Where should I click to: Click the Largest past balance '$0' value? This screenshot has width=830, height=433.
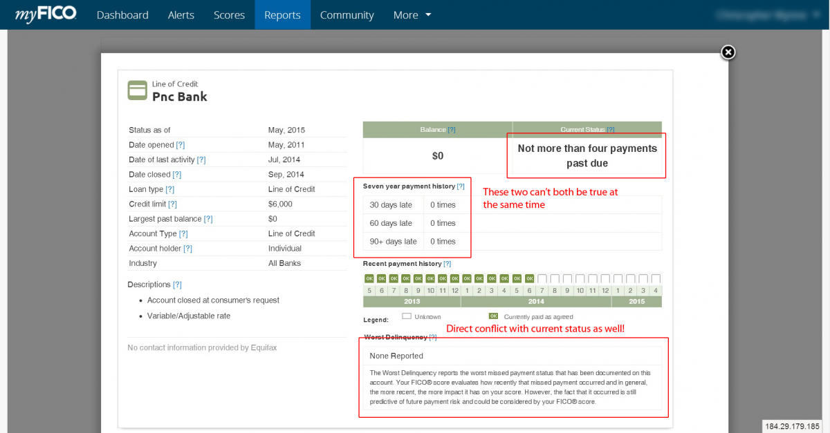(x=273, y=219)
